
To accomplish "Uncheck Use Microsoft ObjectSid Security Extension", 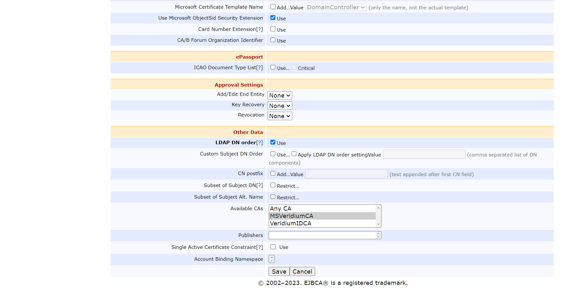I will [273, 18].
